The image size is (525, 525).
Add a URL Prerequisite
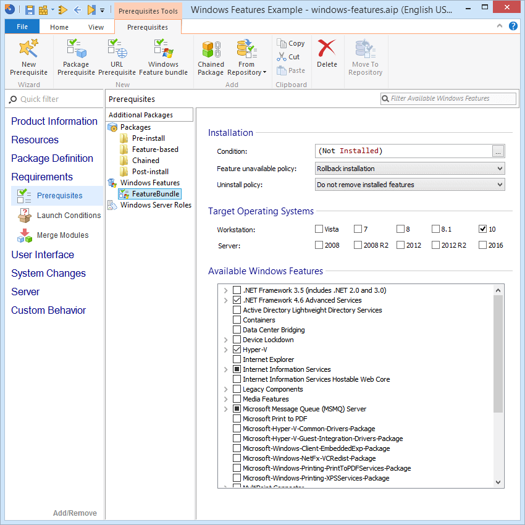[x=116, y=56]
